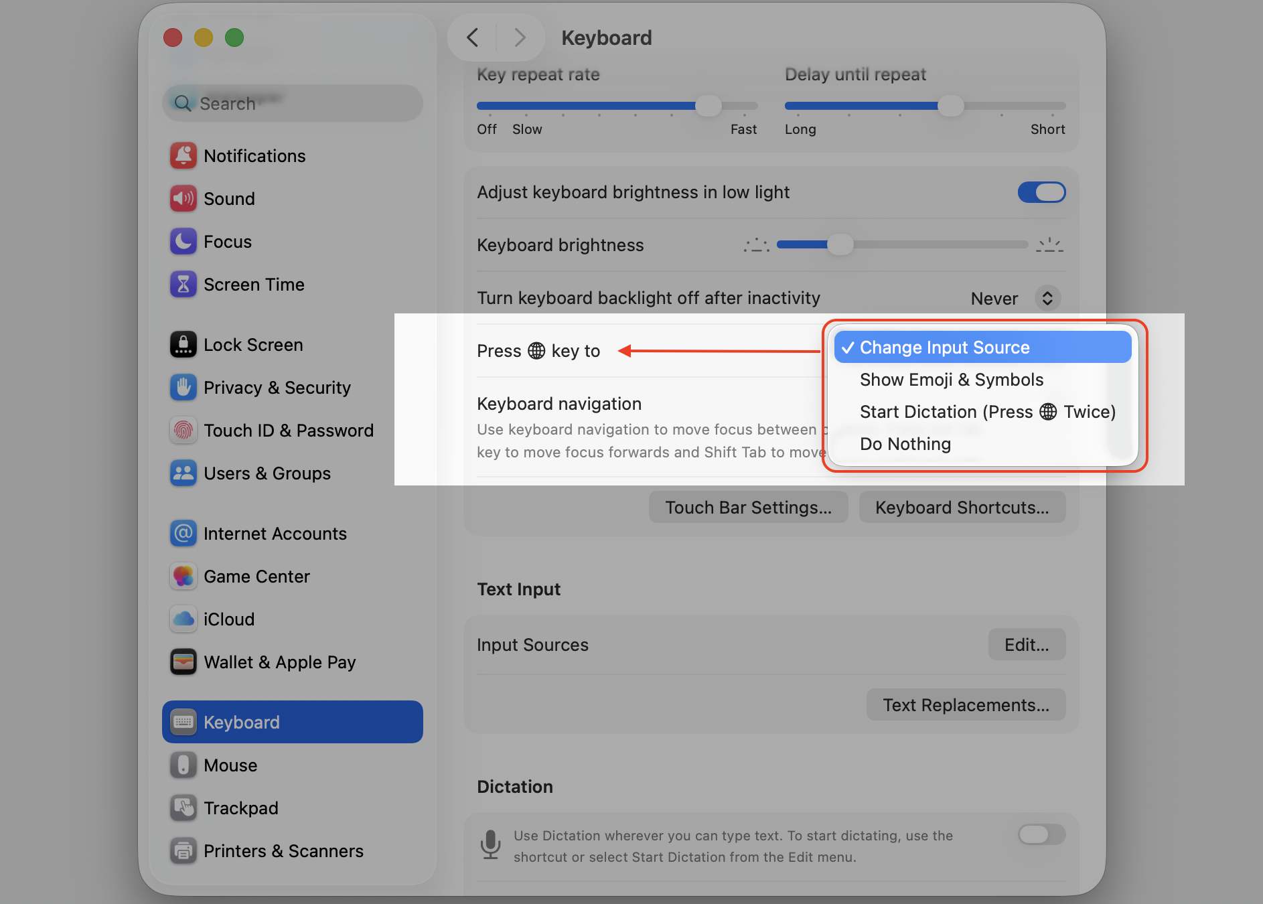
Task: Select Lock Screen label in sidebar
Action: (x=253, y=344)
